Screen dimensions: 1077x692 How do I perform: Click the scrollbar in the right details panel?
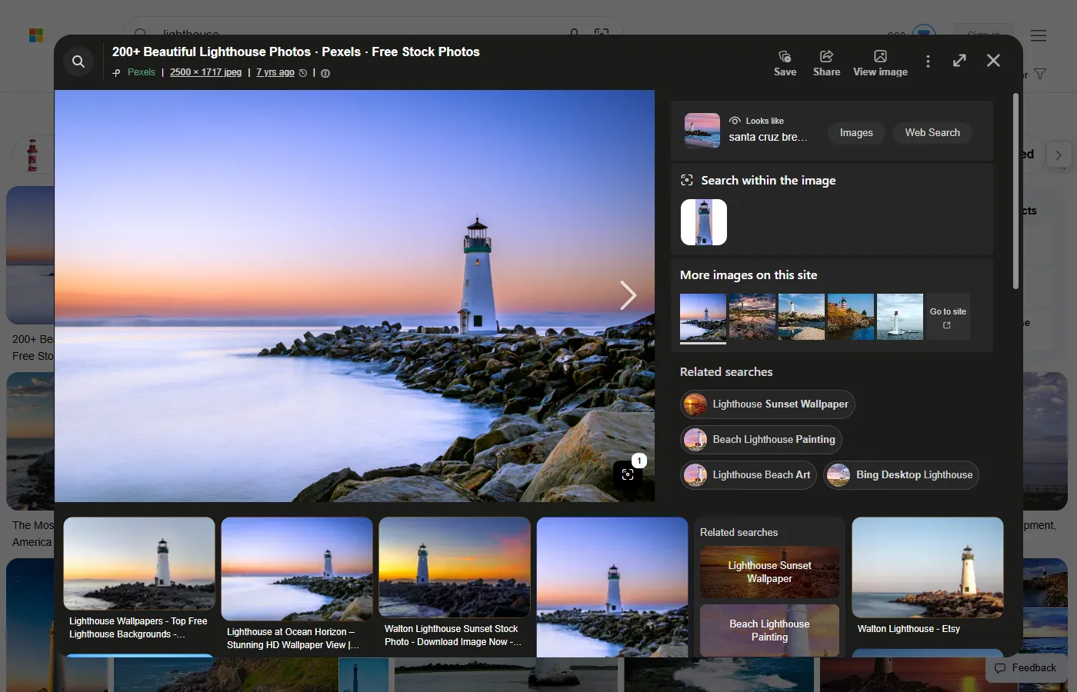1015,192
